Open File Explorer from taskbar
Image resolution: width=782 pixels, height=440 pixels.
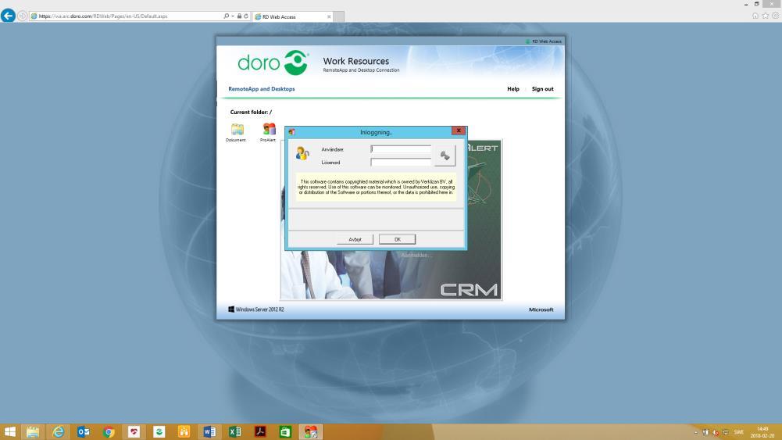click(33, 431)
